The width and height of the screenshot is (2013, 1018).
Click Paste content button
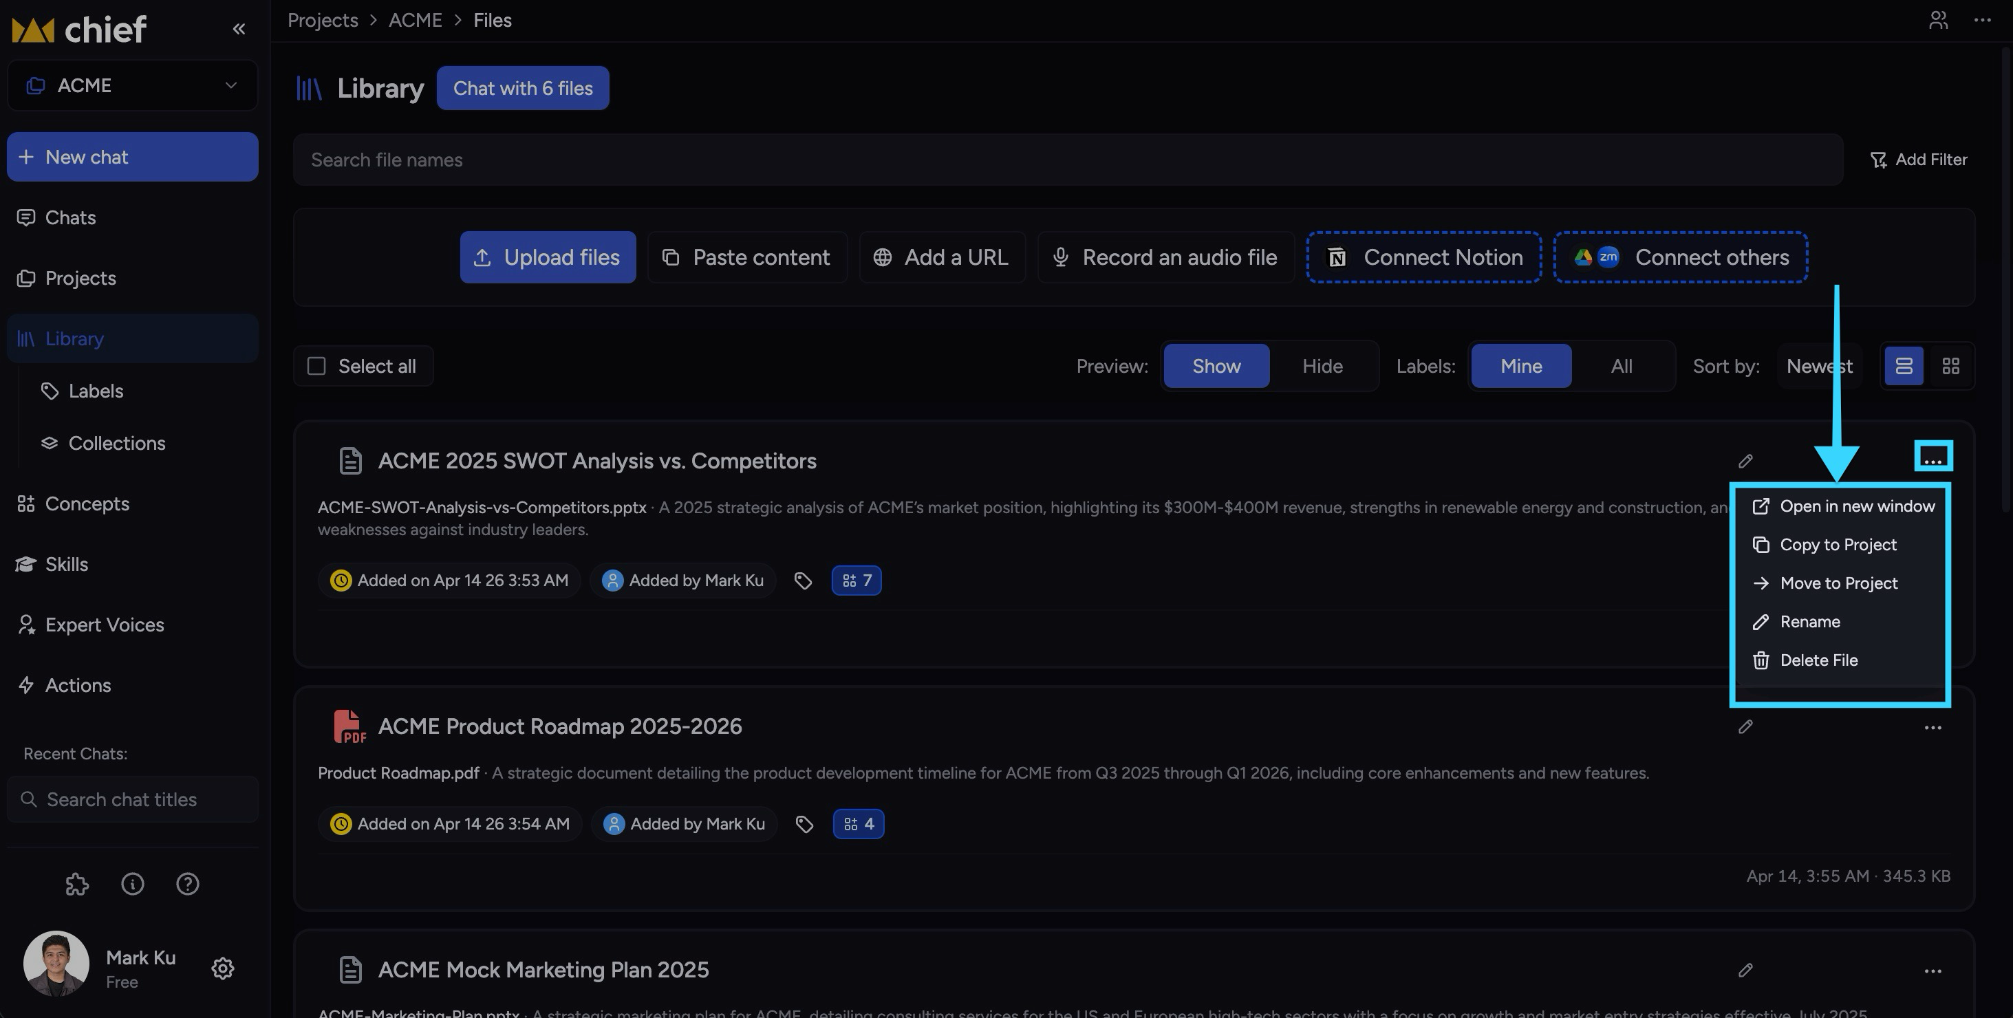747,257
